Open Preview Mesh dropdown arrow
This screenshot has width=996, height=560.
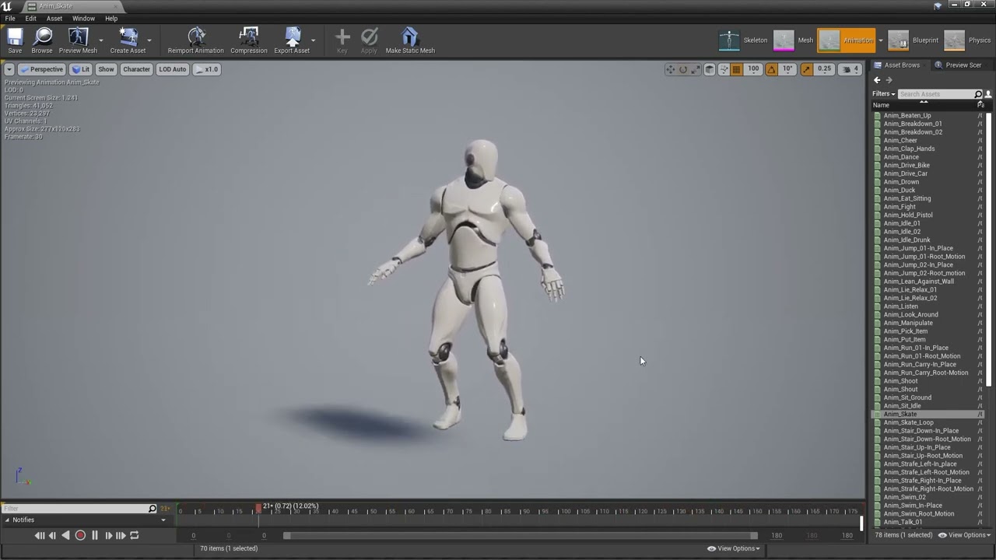tap(100, 40)
